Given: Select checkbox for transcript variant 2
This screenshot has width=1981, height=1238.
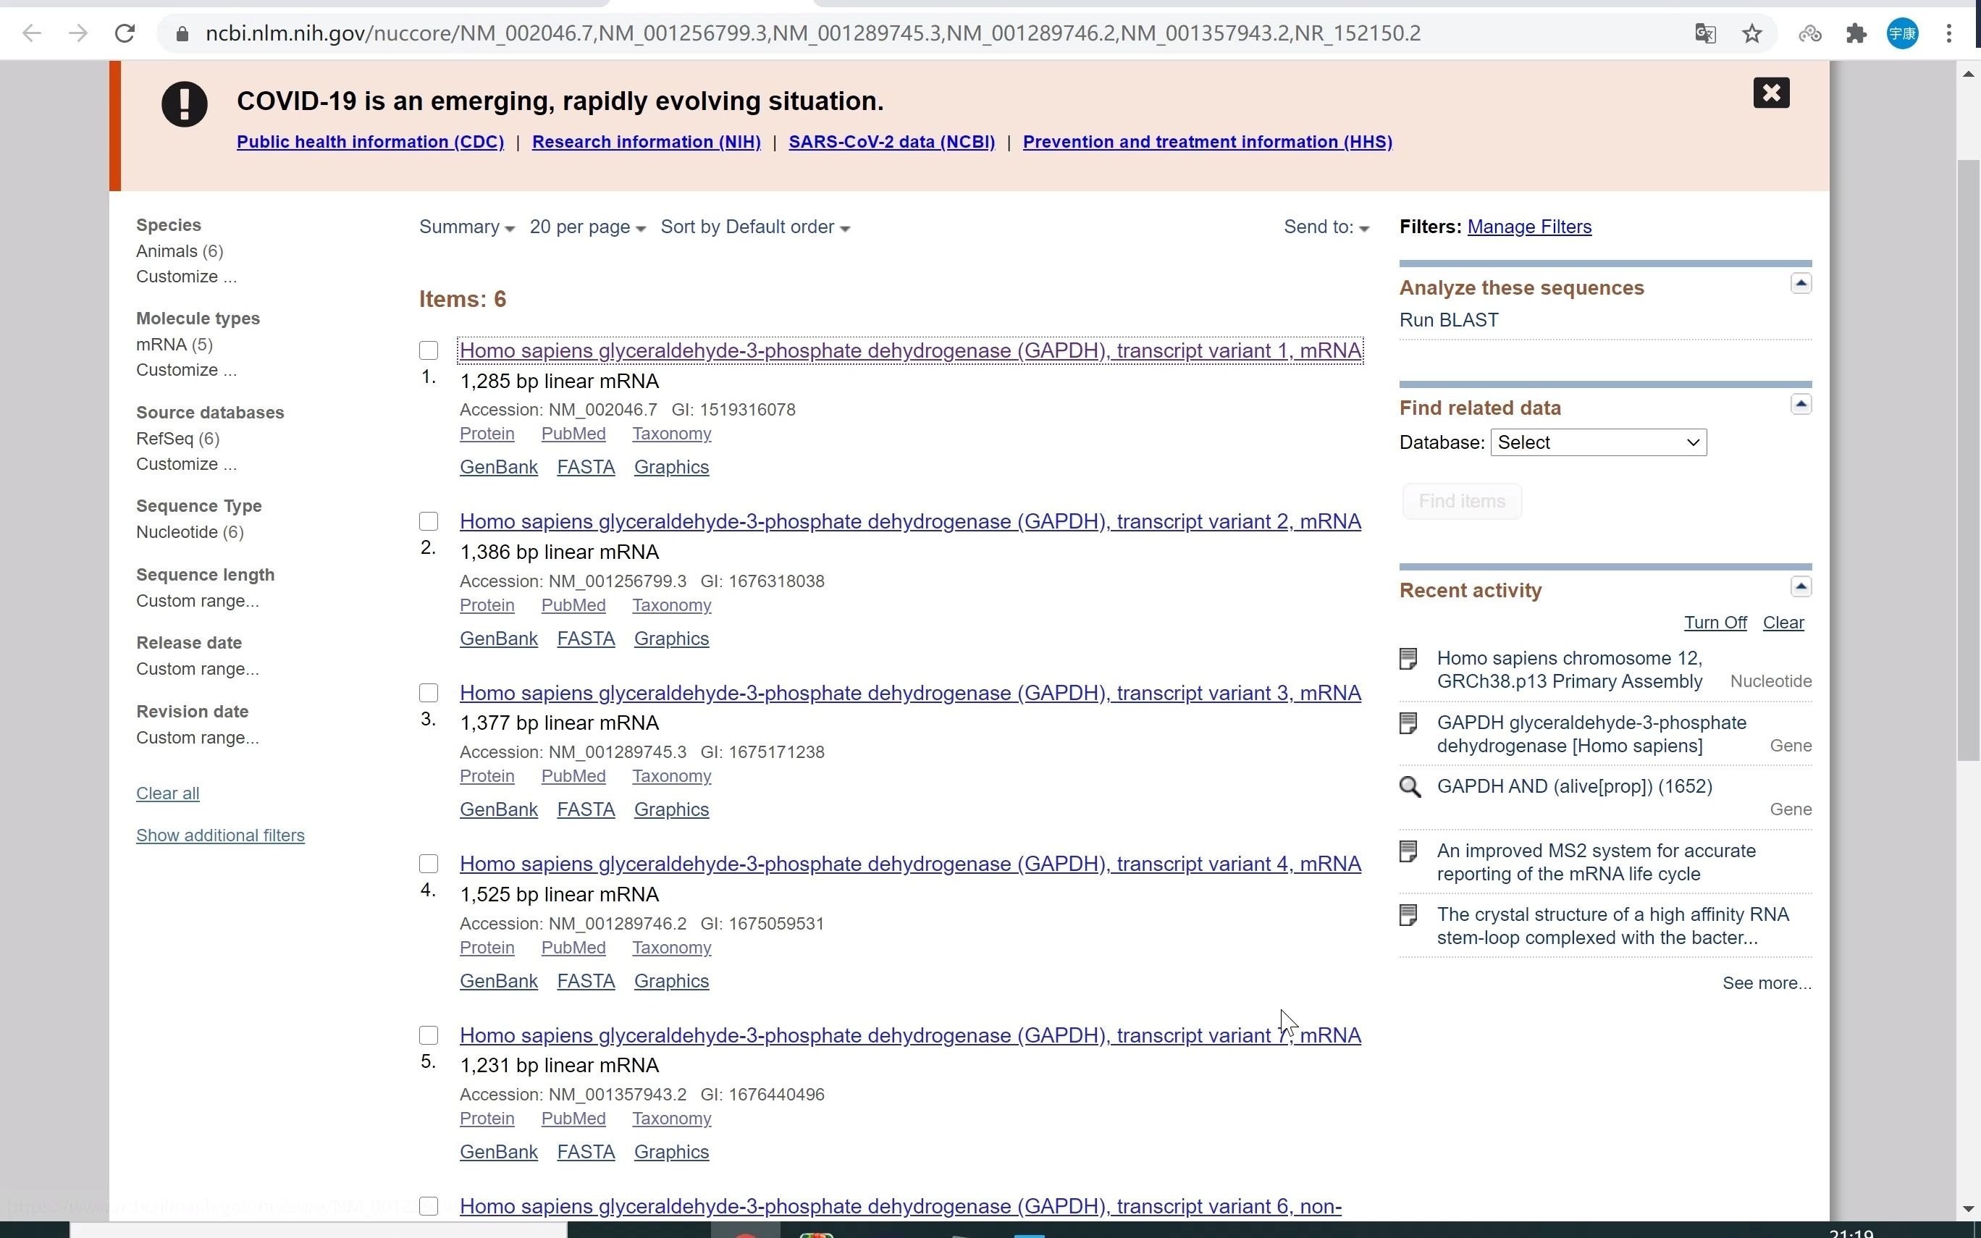Looking at the screenshot, I should (x=428, y=519).
